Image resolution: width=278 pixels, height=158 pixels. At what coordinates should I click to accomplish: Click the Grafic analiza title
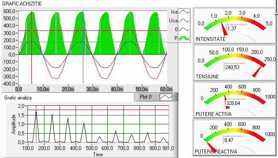tap(18, 98)
